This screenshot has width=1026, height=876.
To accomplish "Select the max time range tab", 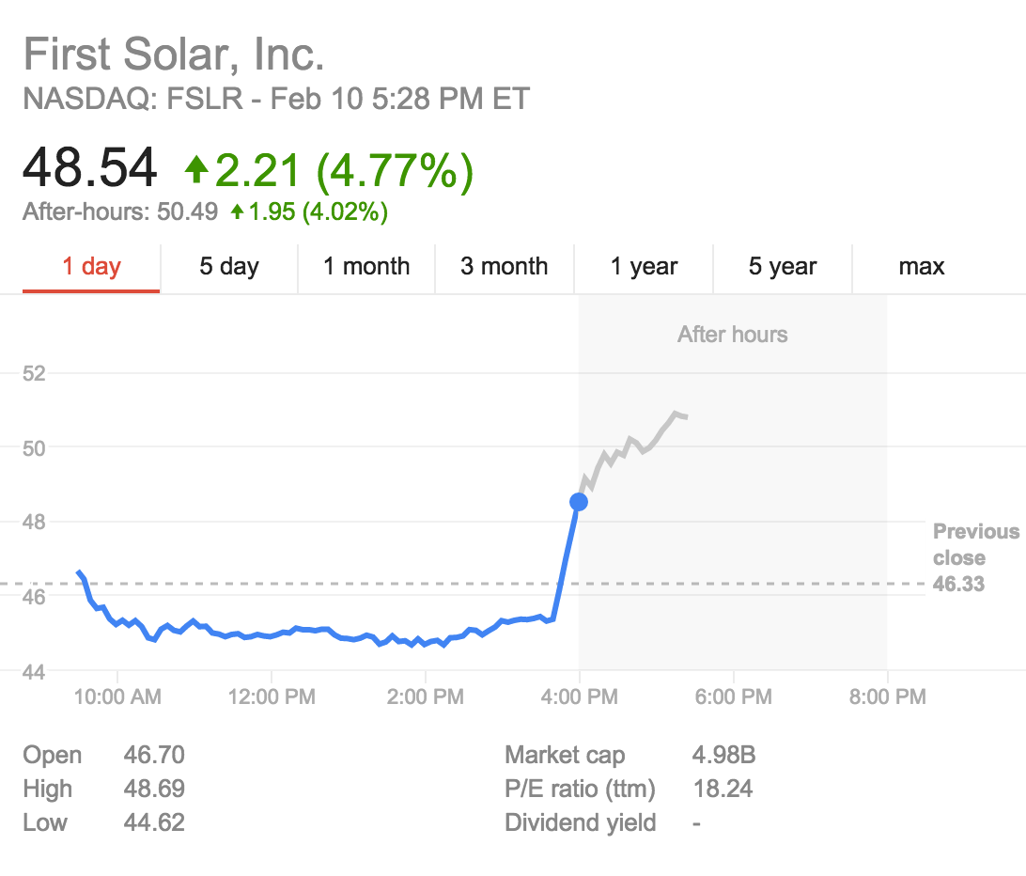I will (921, 267).
